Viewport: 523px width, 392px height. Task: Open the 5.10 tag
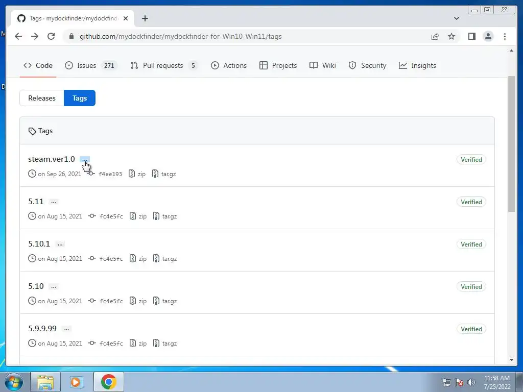click(x=36, y=286)
